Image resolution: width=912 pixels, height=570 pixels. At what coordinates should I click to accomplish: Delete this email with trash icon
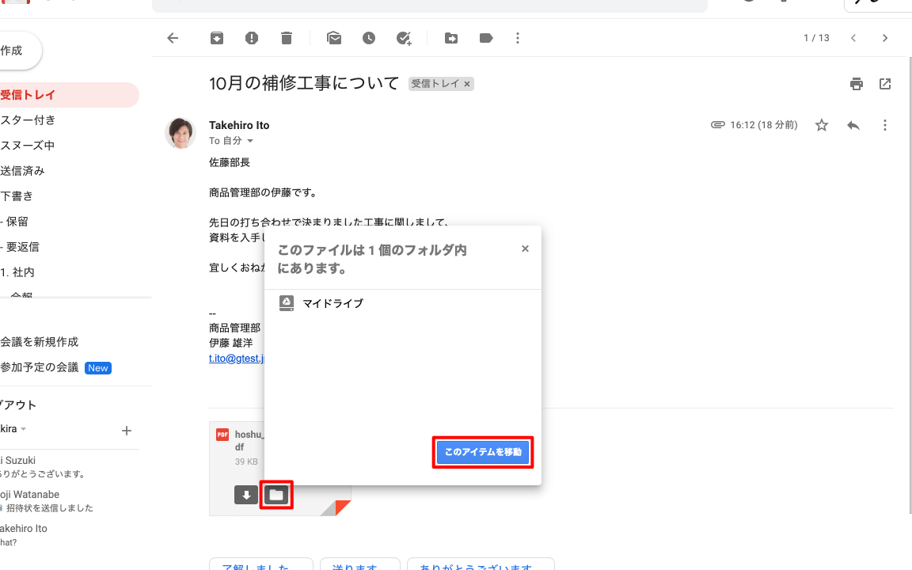point(286,38)
